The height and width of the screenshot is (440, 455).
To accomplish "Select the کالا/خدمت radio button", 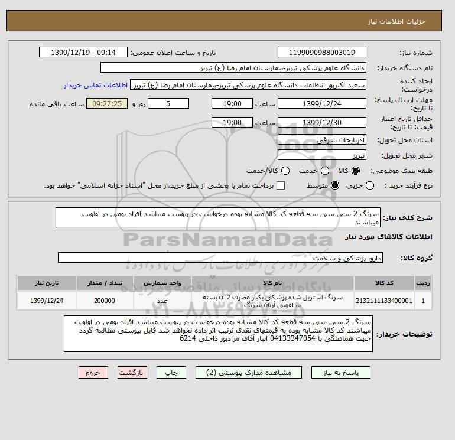I will [x=285, y=171].
